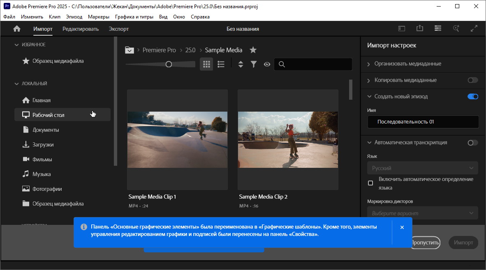The image size is (486, 270).
Task: Click the Имя field with Последовательность 01
Action: (x=423, y=122)
